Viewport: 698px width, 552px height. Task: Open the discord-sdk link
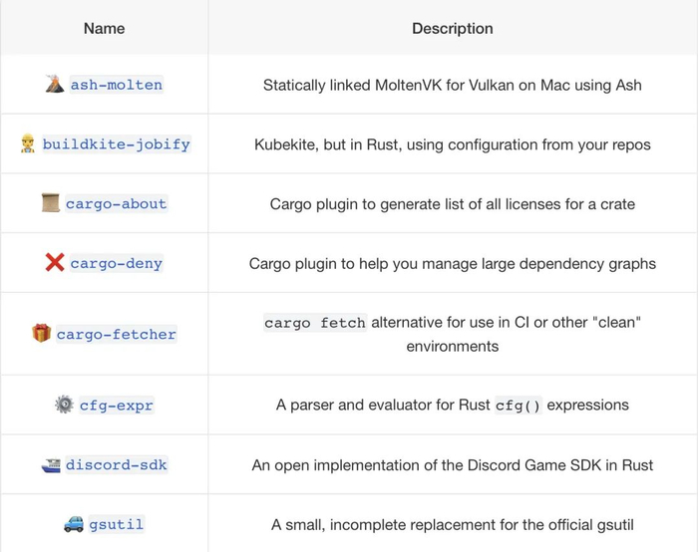[117, 465]
